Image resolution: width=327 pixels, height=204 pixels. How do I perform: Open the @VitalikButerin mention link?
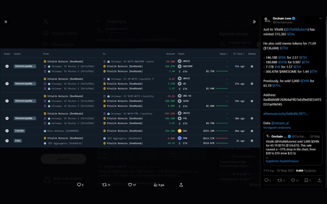(296, 30)
